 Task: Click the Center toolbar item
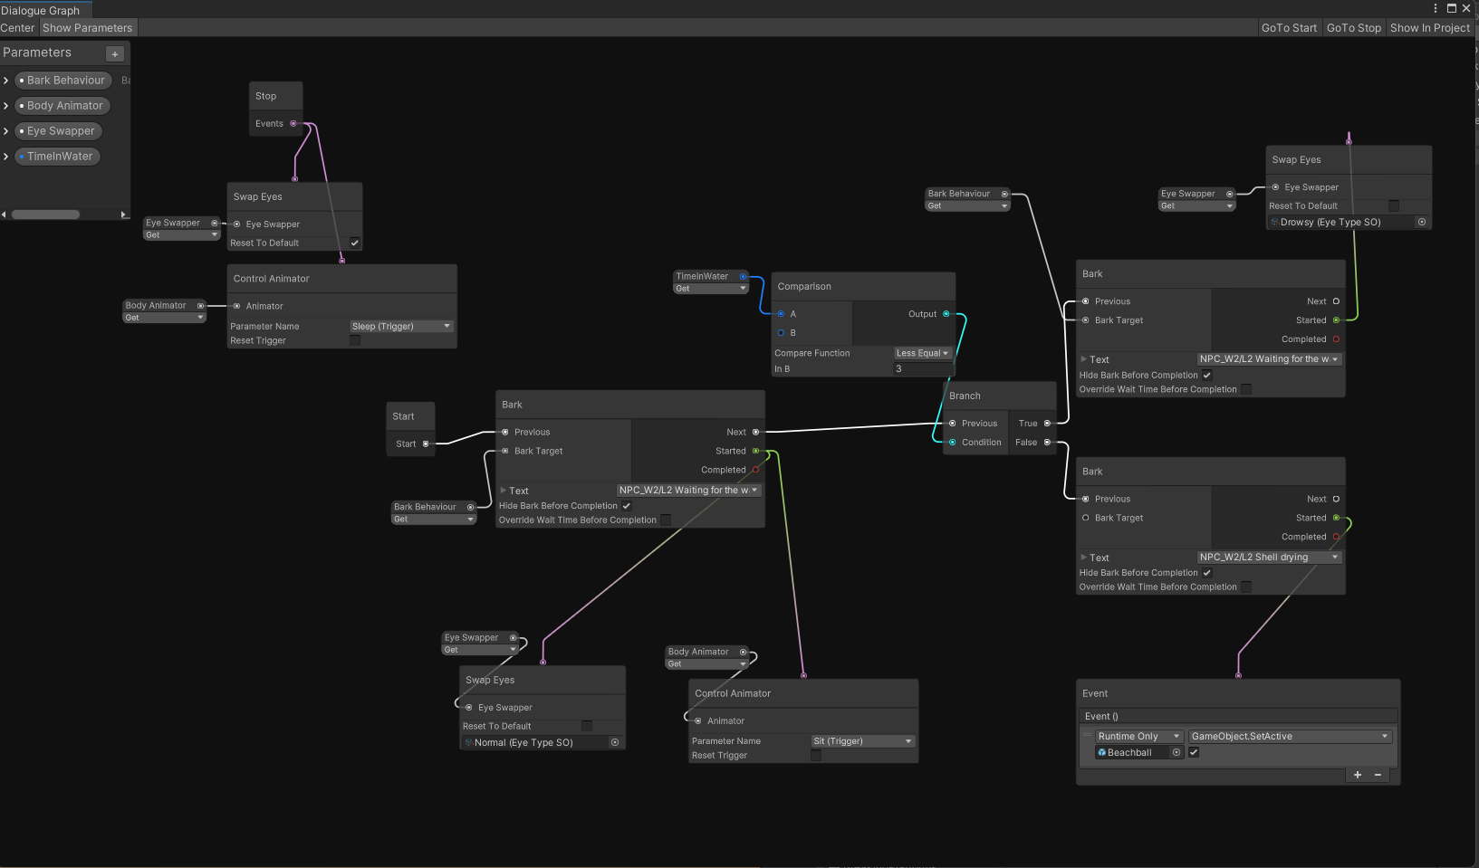17,28
